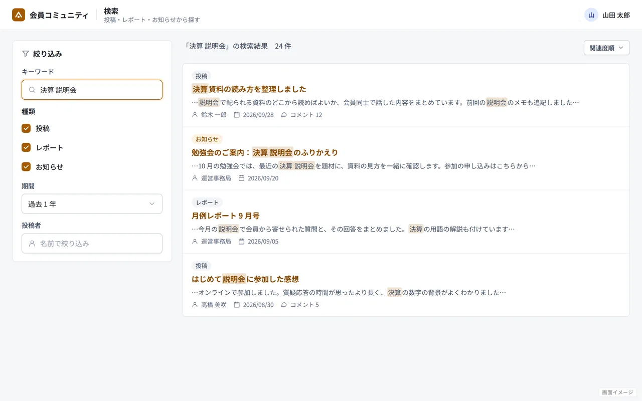Viewport: 642px width, 401px height.
Task: Open result はじめて説明会に参加した感想
Action: 245,279
